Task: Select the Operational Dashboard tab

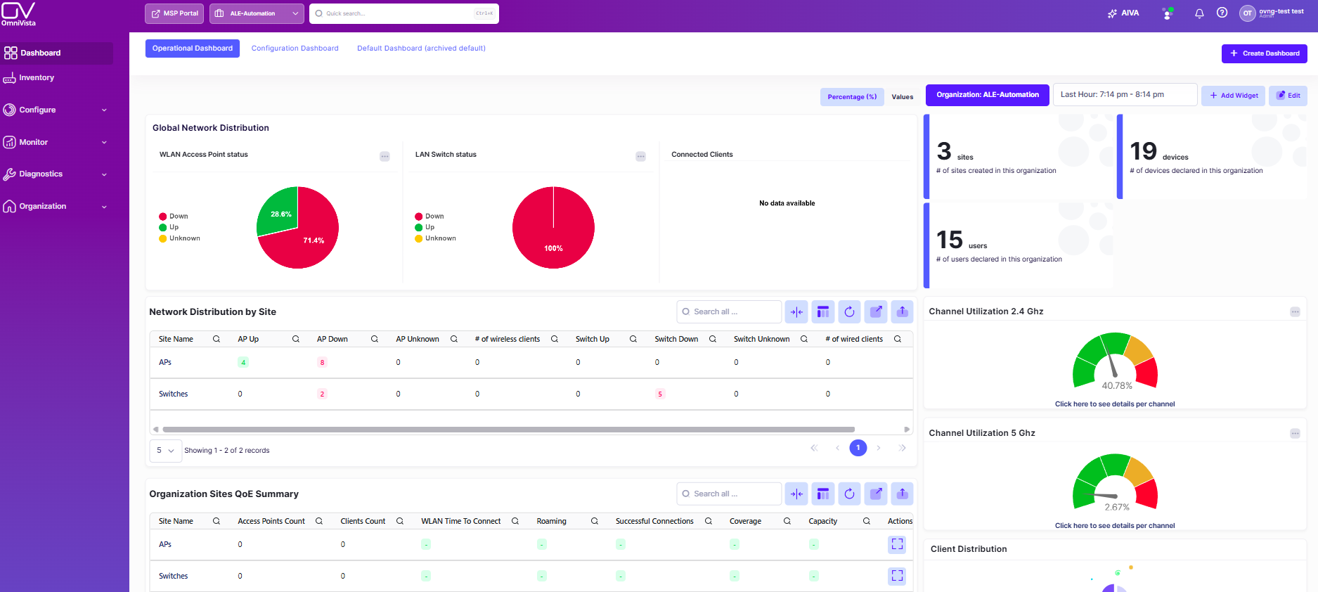Action: (x=193, y=49)
